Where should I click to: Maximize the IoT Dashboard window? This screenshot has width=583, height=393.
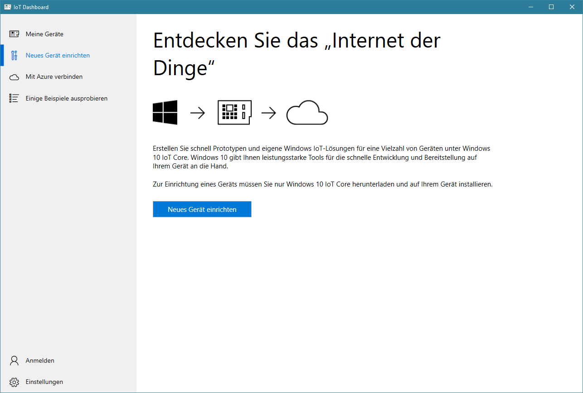(551, 7)
